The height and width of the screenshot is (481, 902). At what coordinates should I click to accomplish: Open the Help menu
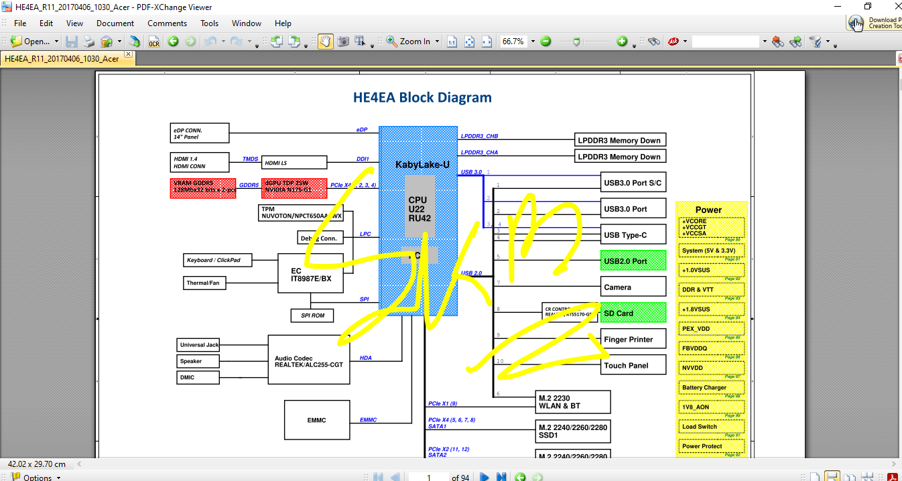coord(283,23)
